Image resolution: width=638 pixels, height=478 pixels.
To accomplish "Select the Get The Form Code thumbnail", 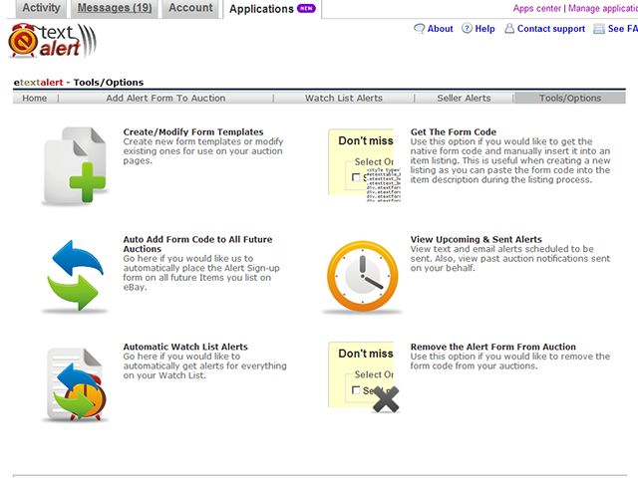I will (365, 165).
